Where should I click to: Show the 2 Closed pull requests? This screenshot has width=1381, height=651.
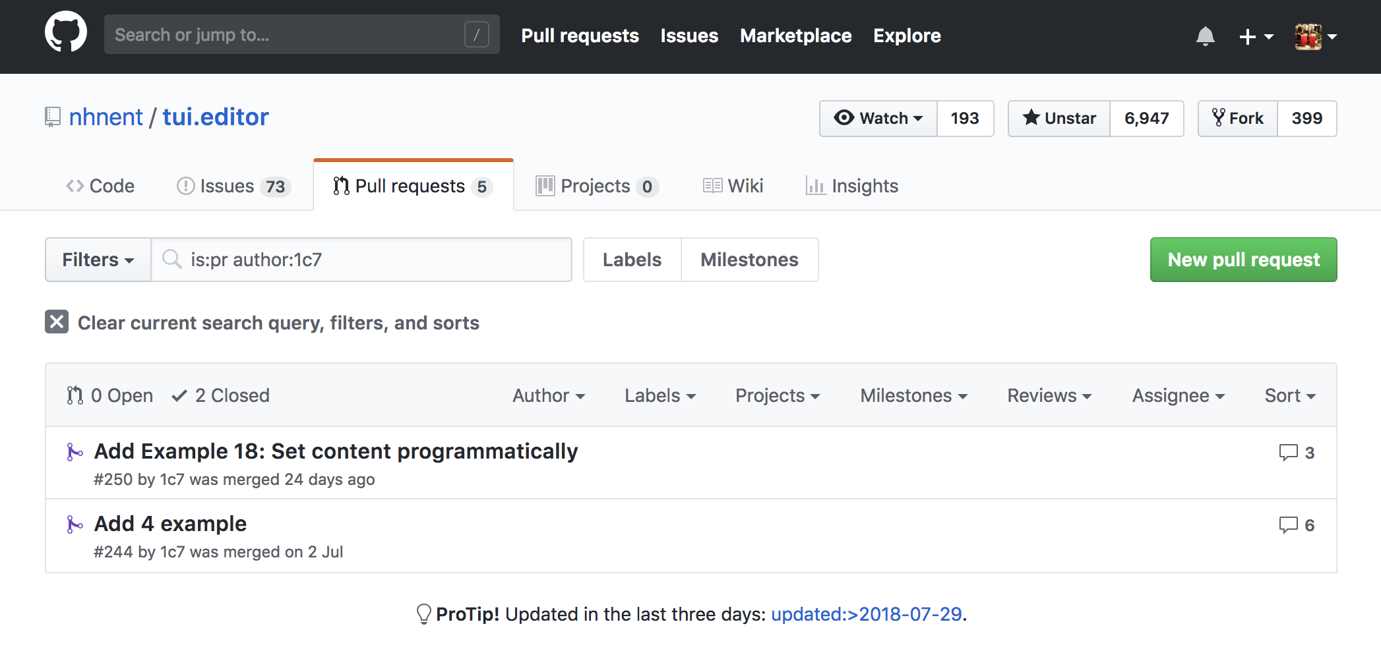click(221, 395)
